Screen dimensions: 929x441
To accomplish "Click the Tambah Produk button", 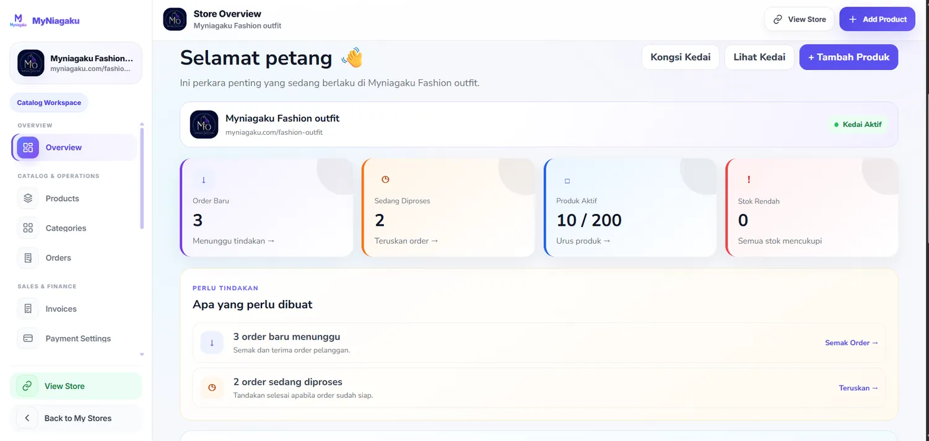I will tap(848, 57).
